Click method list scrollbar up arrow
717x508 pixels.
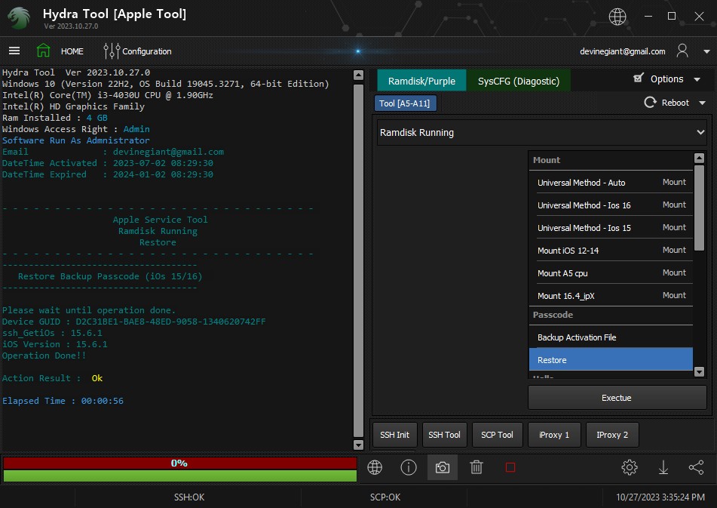pyautogui.click(x=699, y=159)
